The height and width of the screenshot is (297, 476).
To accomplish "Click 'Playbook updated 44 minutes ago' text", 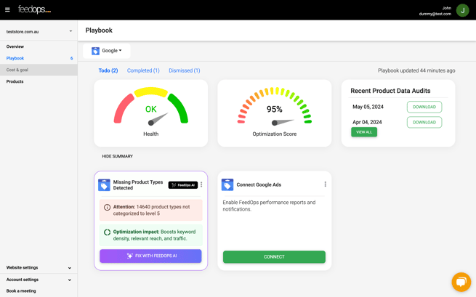I will coord(416,70).
